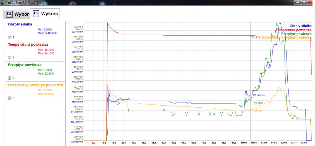Select the red Temperatura powietrza panel title

click(28, 44)
